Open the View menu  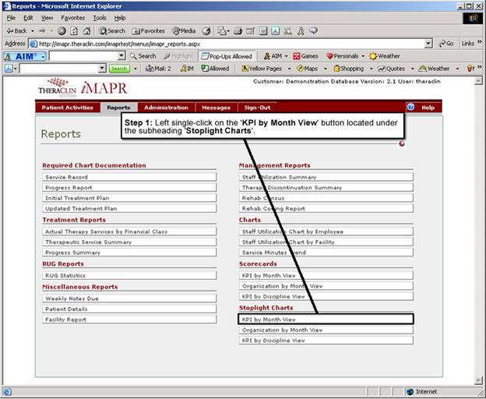pos(47,18)
